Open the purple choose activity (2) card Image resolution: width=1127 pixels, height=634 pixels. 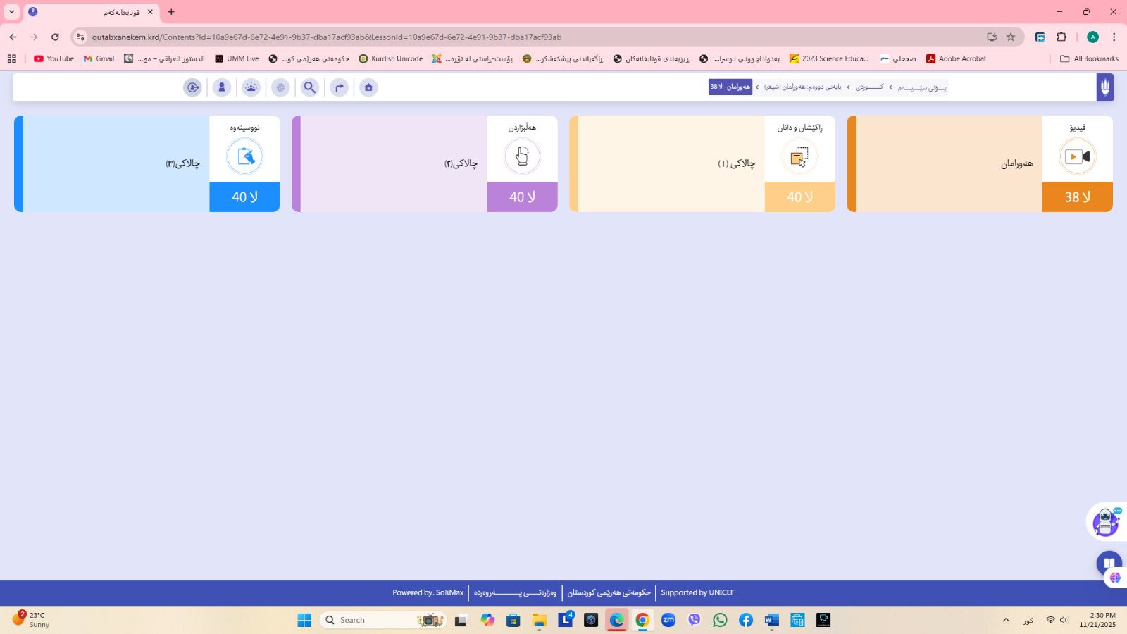[x=424, y=163]
